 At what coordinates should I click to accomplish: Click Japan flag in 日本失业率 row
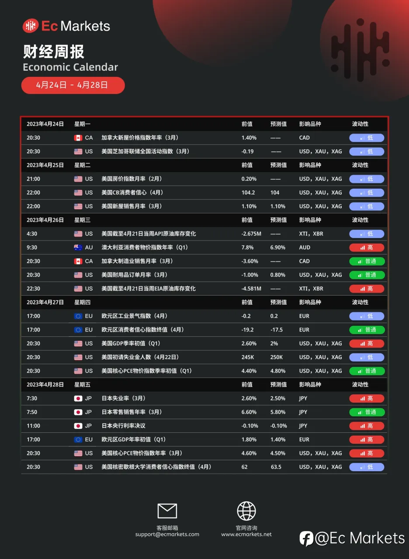coord(78,398)
